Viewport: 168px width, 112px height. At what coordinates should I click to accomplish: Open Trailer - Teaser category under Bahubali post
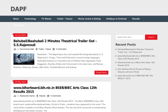45,49
